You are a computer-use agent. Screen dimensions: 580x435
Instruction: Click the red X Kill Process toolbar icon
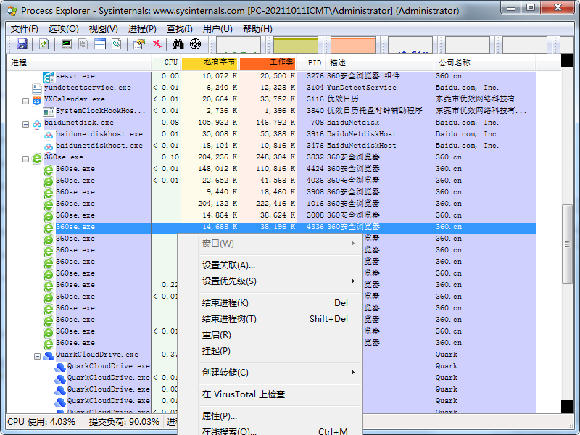click(157, 44)
